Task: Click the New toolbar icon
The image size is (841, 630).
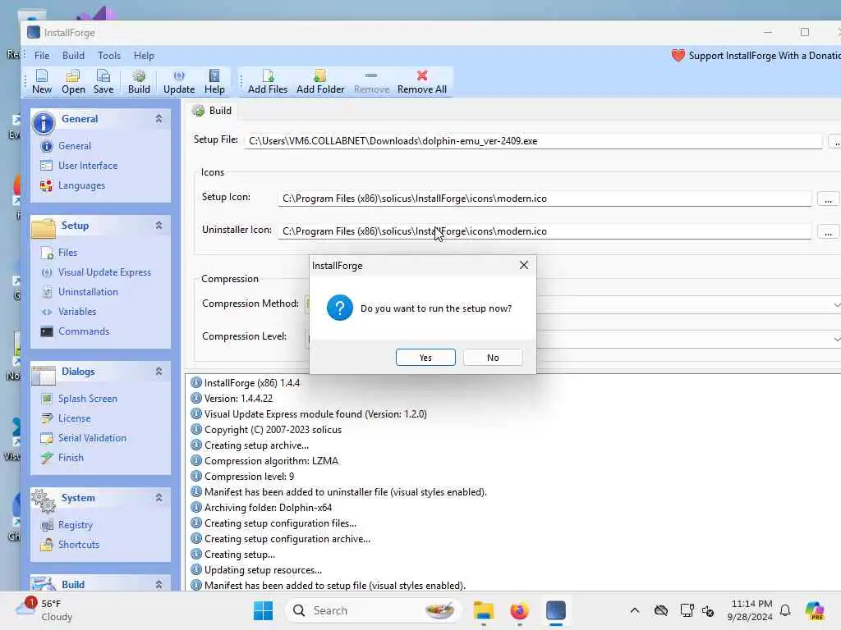Action: click(42, 81)
